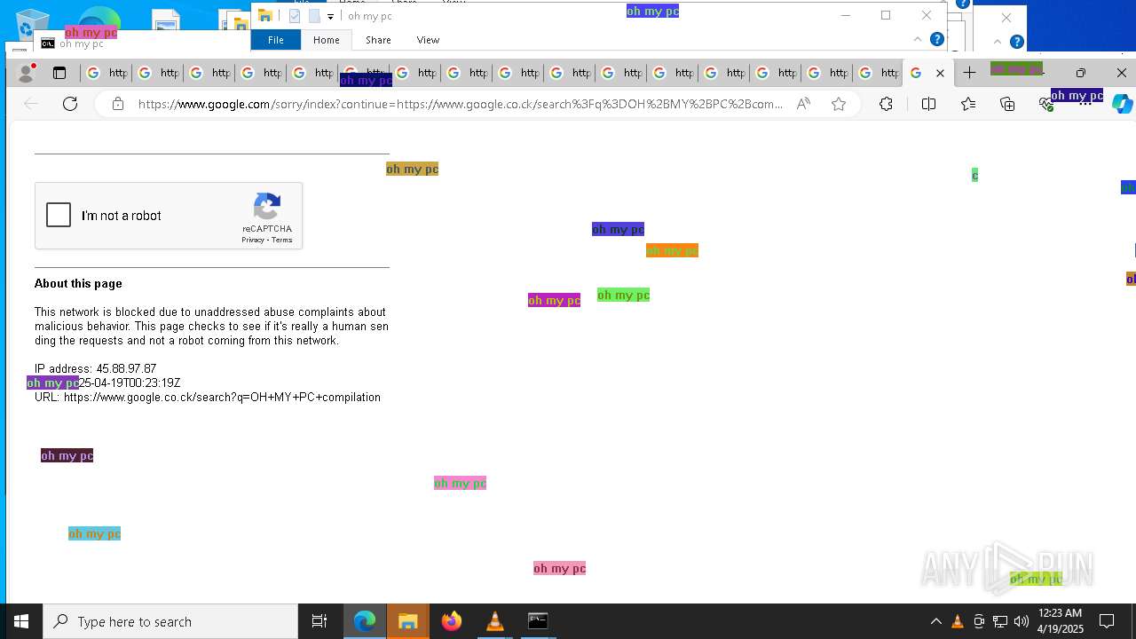Image resolution: width=1136 pixels, height=639 pixels.
Task: Click Help icon in the rear Explorer window
Action: [1017, 42]
